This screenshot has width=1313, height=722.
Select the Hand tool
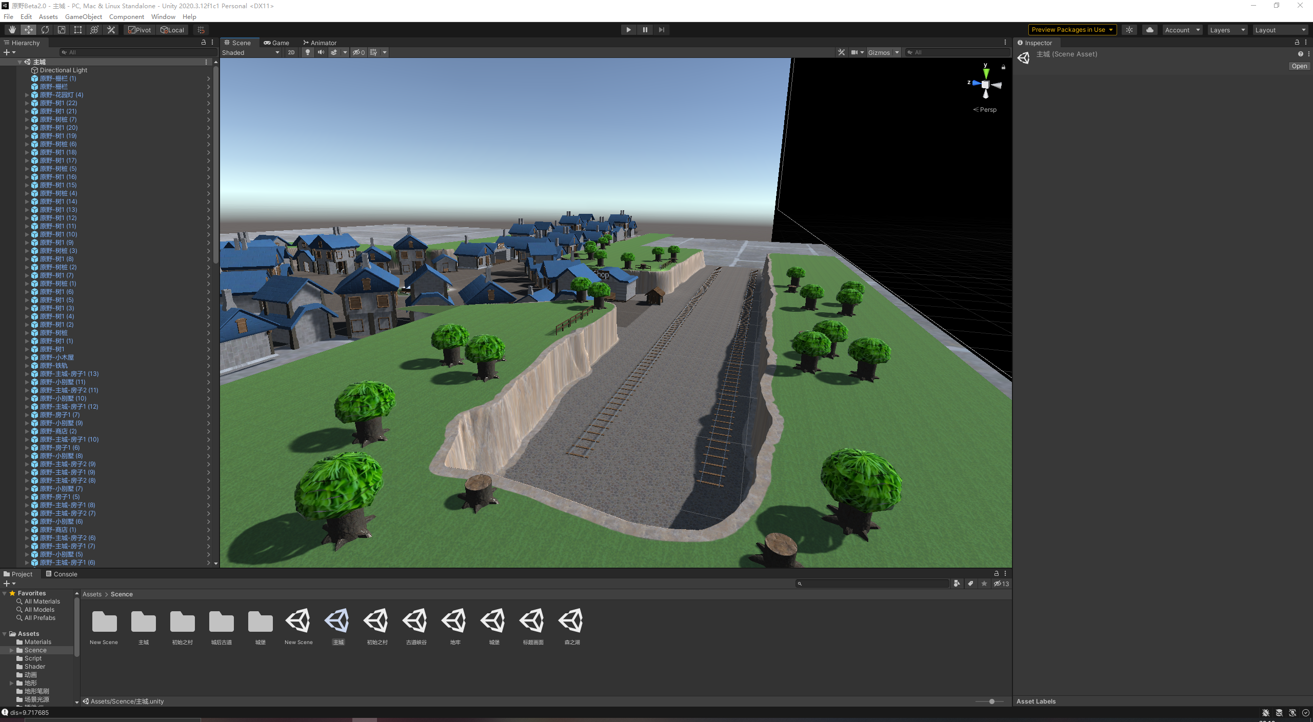(12, 30)
